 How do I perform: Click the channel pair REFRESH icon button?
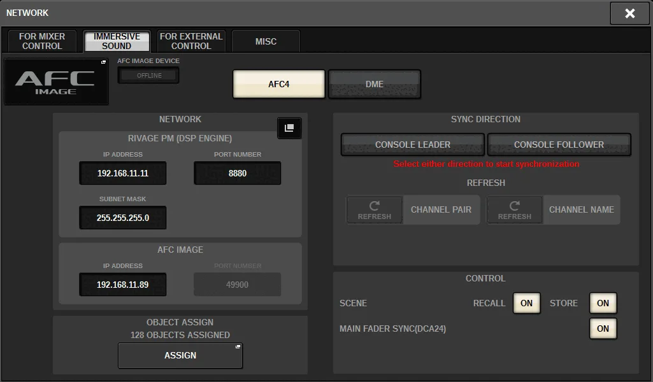click(x=375, y=209)
